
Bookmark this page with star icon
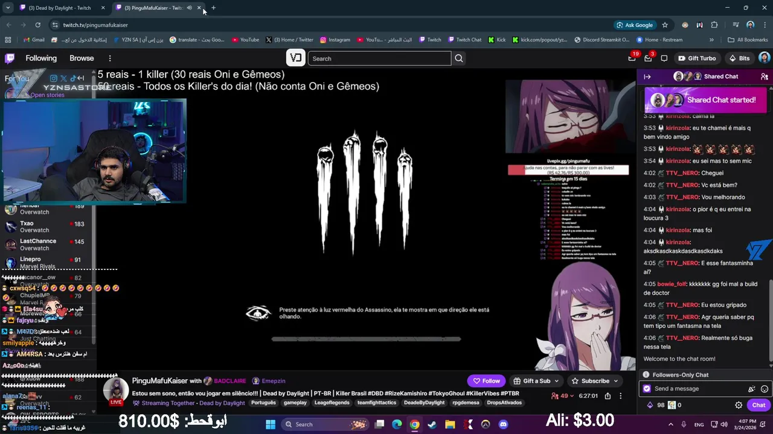(665, 25)
